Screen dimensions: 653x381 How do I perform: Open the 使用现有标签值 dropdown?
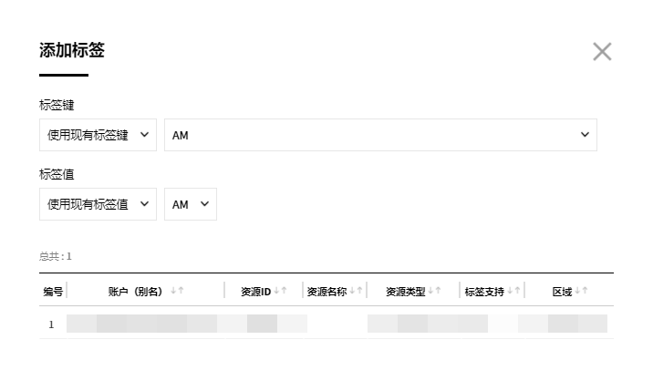(x=98, y=204)
